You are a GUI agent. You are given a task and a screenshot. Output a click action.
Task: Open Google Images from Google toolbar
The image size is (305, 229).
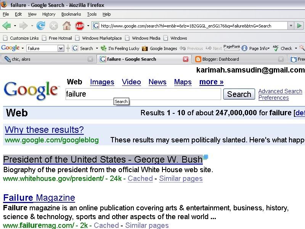[160, 48]
